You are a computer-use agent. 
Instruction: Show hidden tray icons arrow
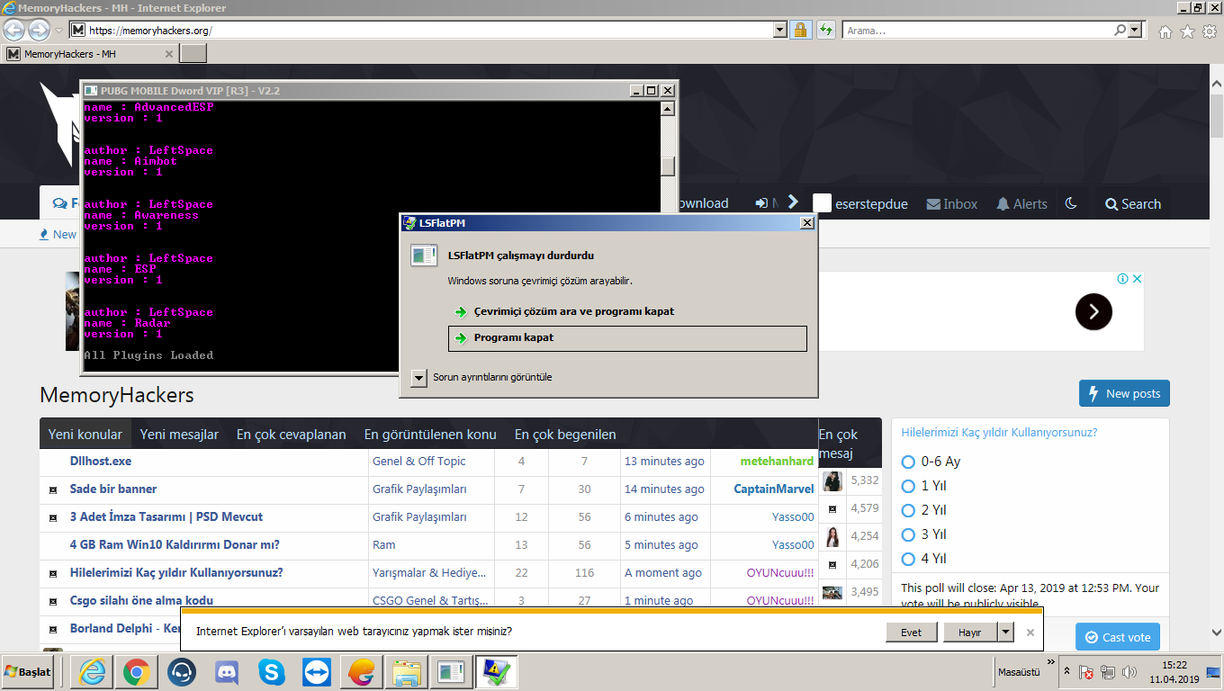click(1066, 672)
